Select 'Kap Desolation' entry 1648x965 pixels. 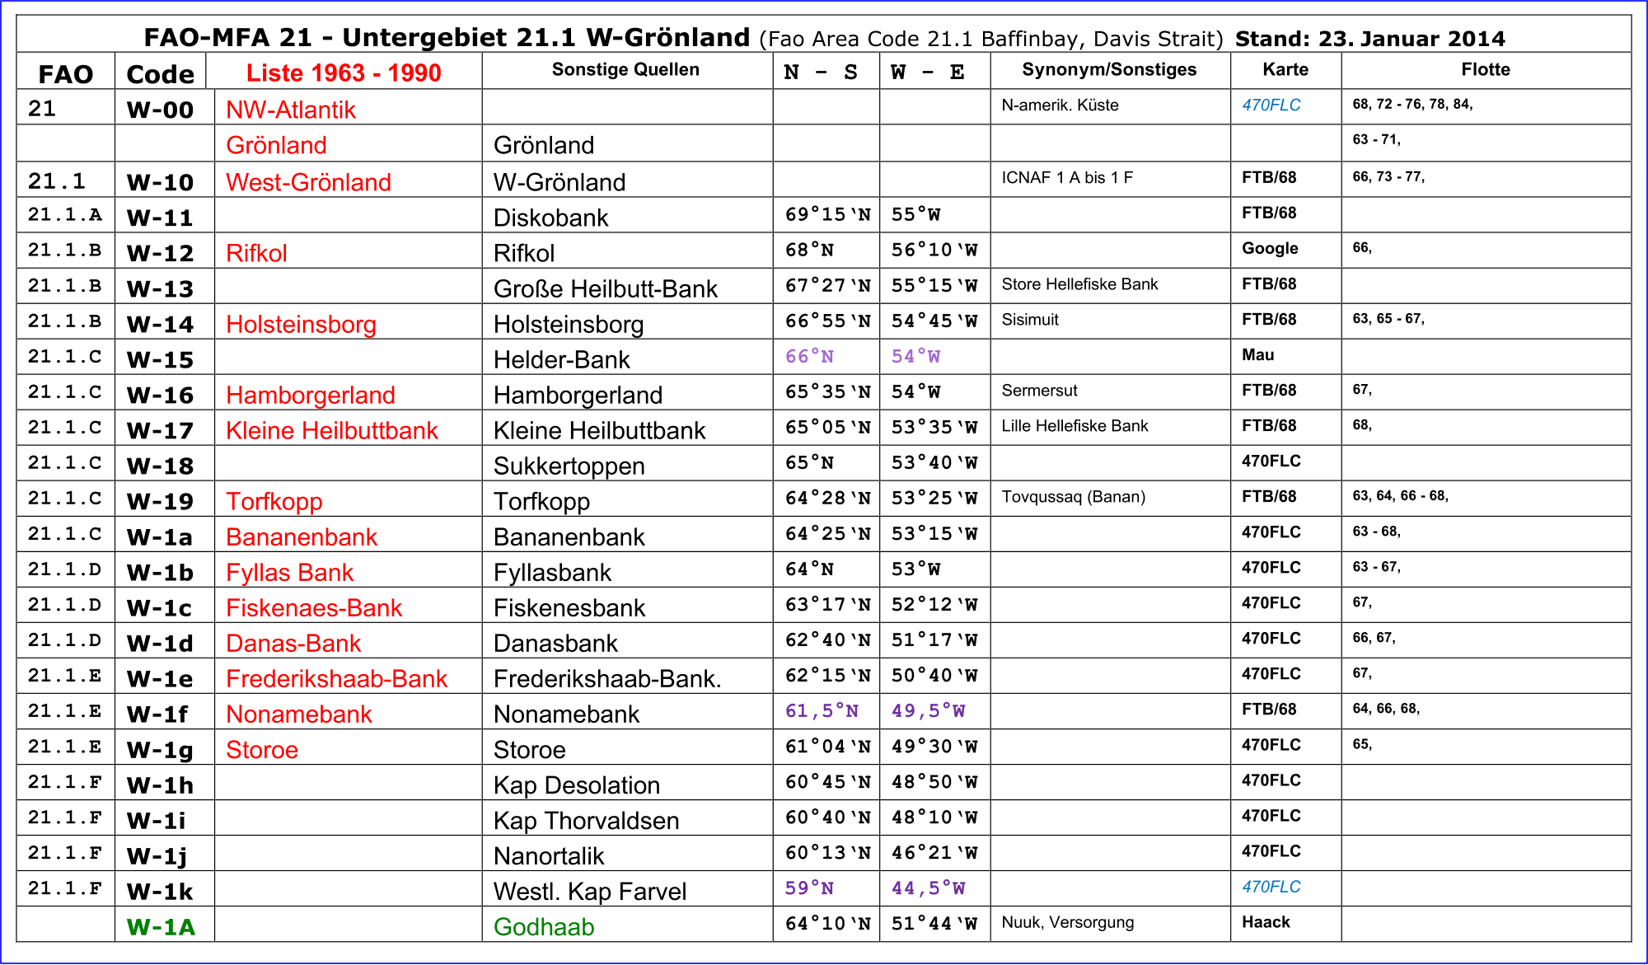(576, 785)
